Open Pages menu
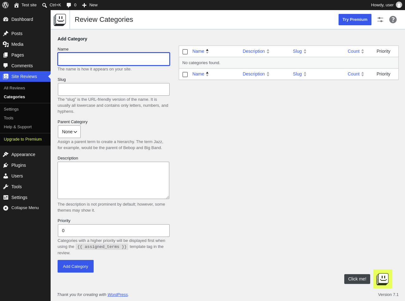The image size is (405, 301). [x=25, y=55]
